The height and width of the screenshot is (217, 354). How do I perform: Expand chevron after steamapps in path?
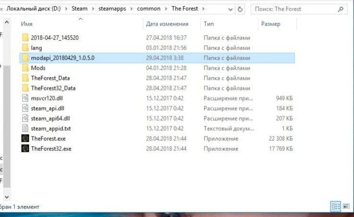(x=131, y=9)
